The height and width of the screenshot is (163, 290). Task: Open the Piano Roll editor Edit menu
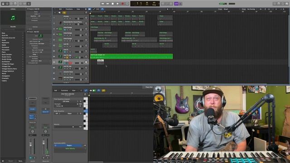coord(55,91)
